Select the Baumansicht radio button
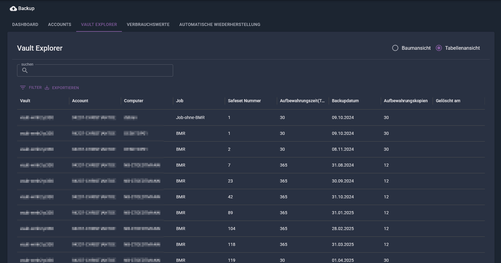The height and width of the screenshot is (263, 501). pyautogui.click(x=395, y=48)
